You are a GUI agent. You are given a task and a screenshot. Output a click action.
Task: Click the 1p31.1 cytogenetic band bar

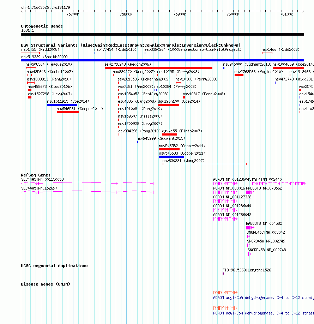click(162, 34)
